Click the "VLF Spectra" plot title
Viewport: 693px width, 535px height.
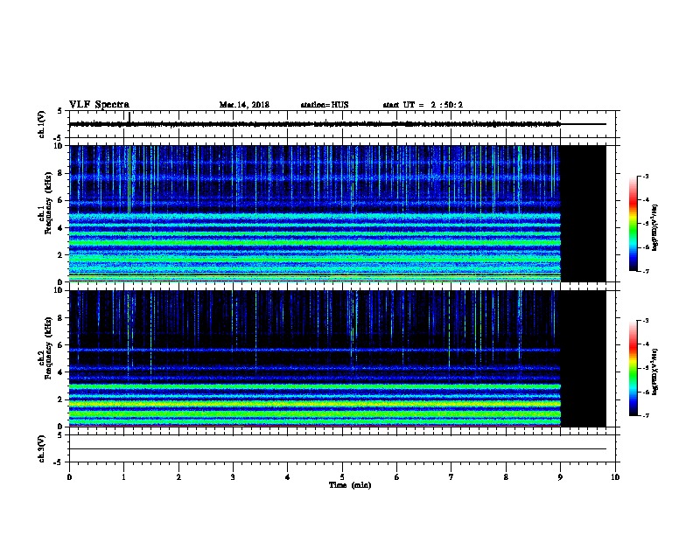coord(99,105)
